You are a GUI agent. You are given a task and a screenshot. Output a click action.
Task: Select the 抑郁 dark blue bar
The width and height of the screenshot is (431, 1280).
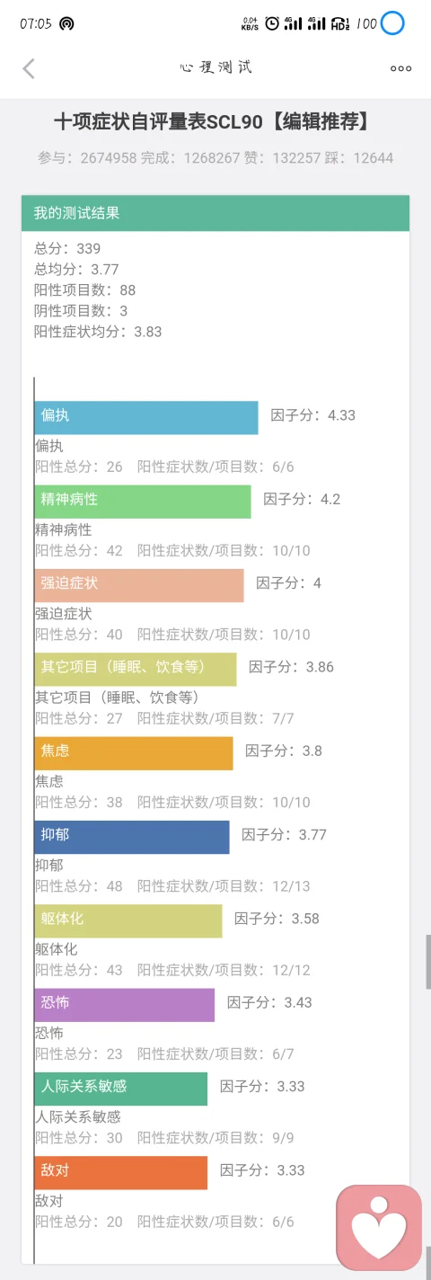[x=132, y=837]
